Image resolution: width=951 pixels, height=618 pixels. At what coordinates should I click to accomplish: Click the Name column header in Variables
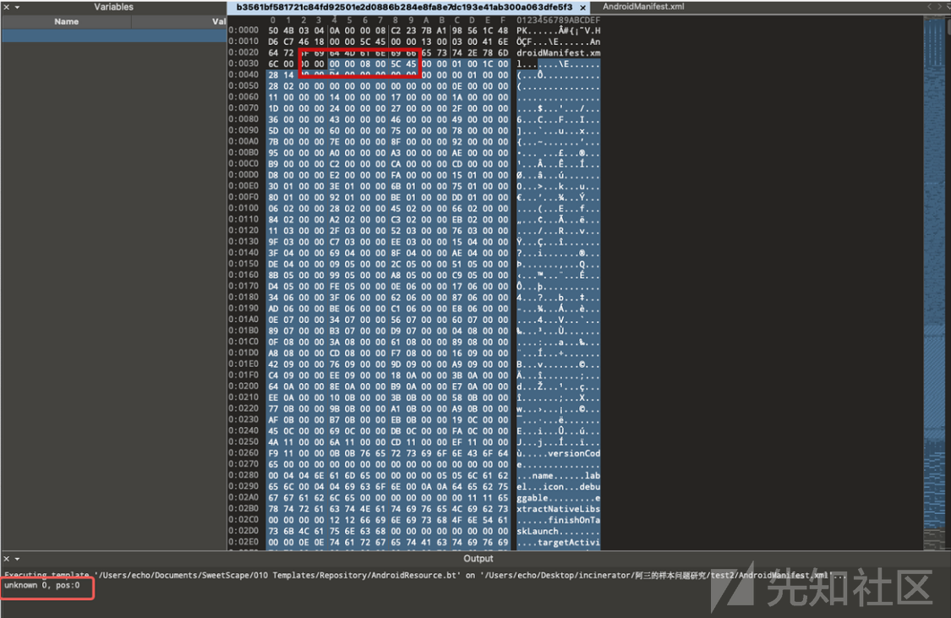click(66, 21)
